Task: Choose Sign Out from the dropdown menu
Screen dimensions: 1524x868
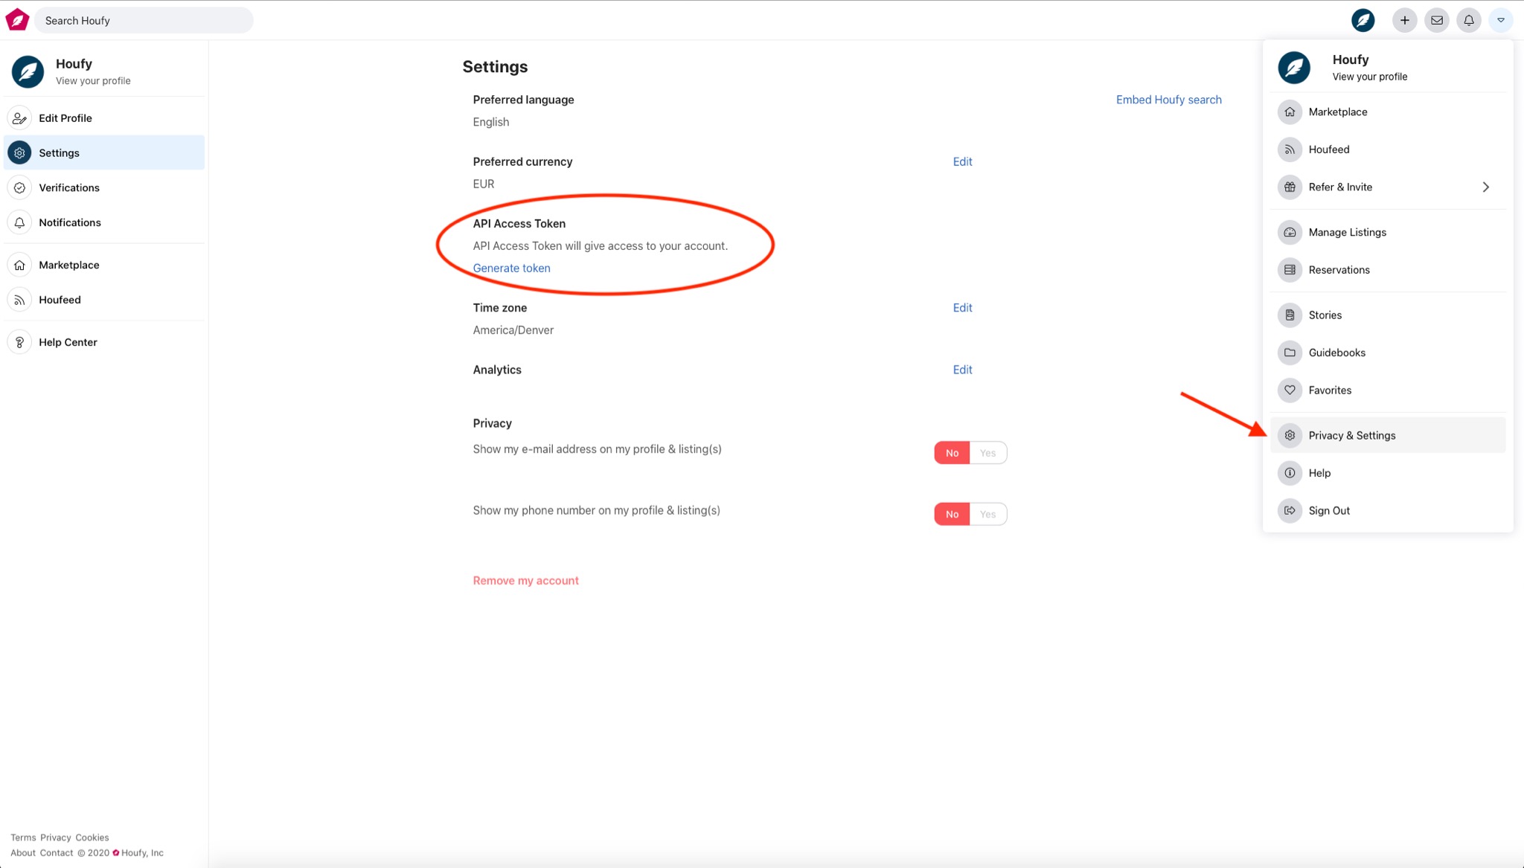Action: coord(1388,511)
